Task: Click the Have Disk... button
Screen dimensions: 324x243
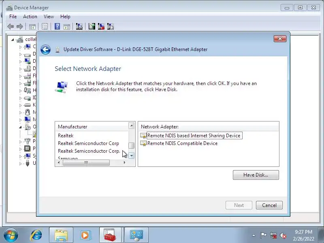Action: (x=256, y=175)
